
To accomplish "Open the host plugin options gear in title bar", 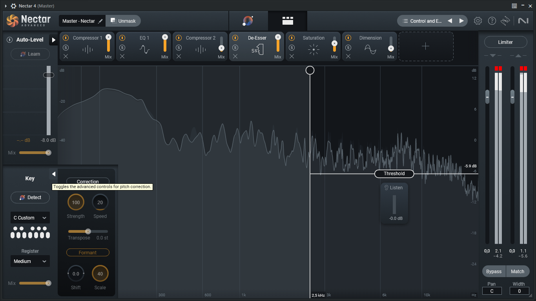I will tap(13, 6).
